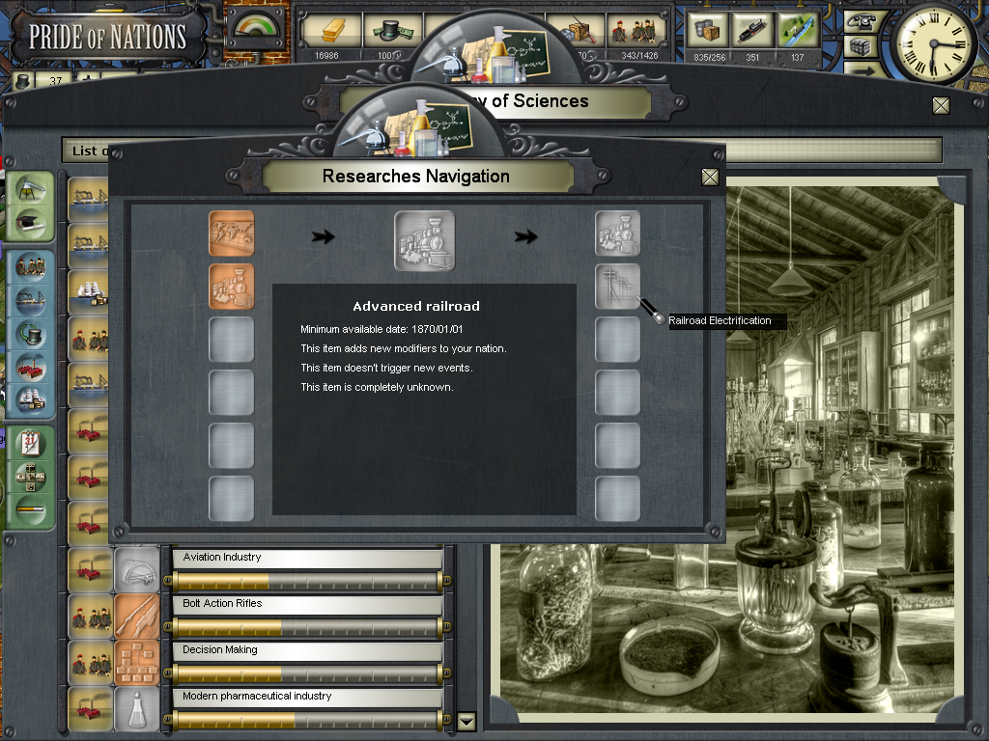Click the top hat capital icon
The image size is (989, 741).
click(x=390, y=31)
